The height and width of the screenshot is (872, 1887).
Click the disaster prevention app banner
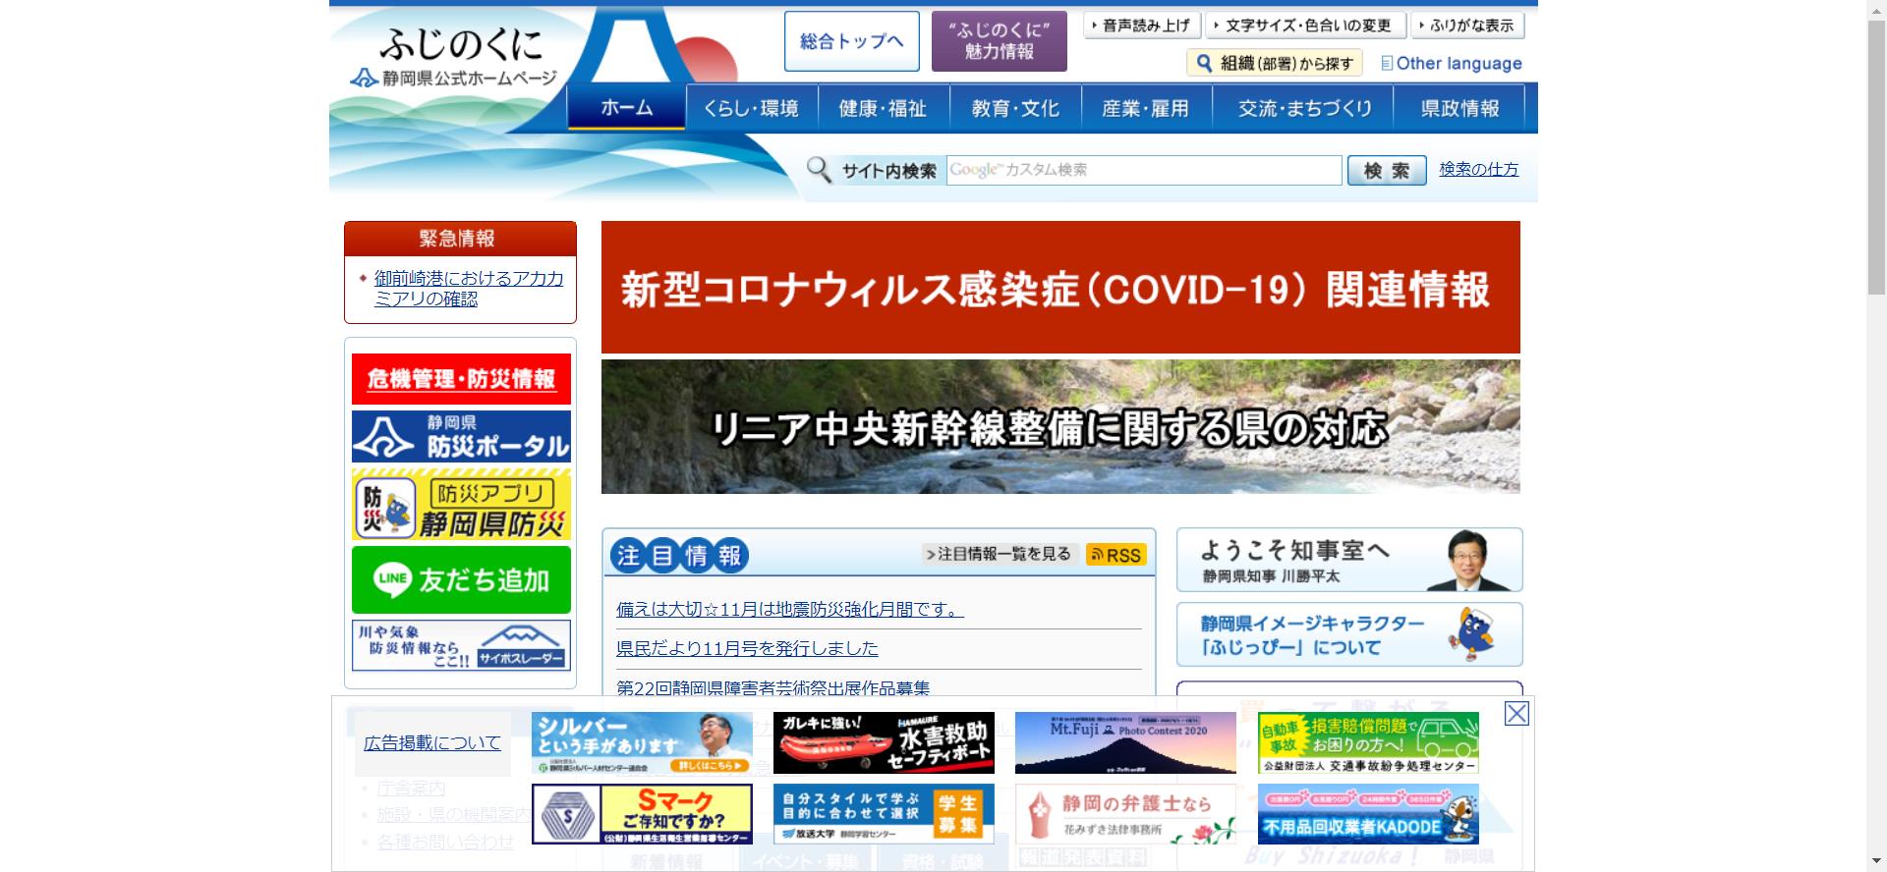tap(461, 506)
